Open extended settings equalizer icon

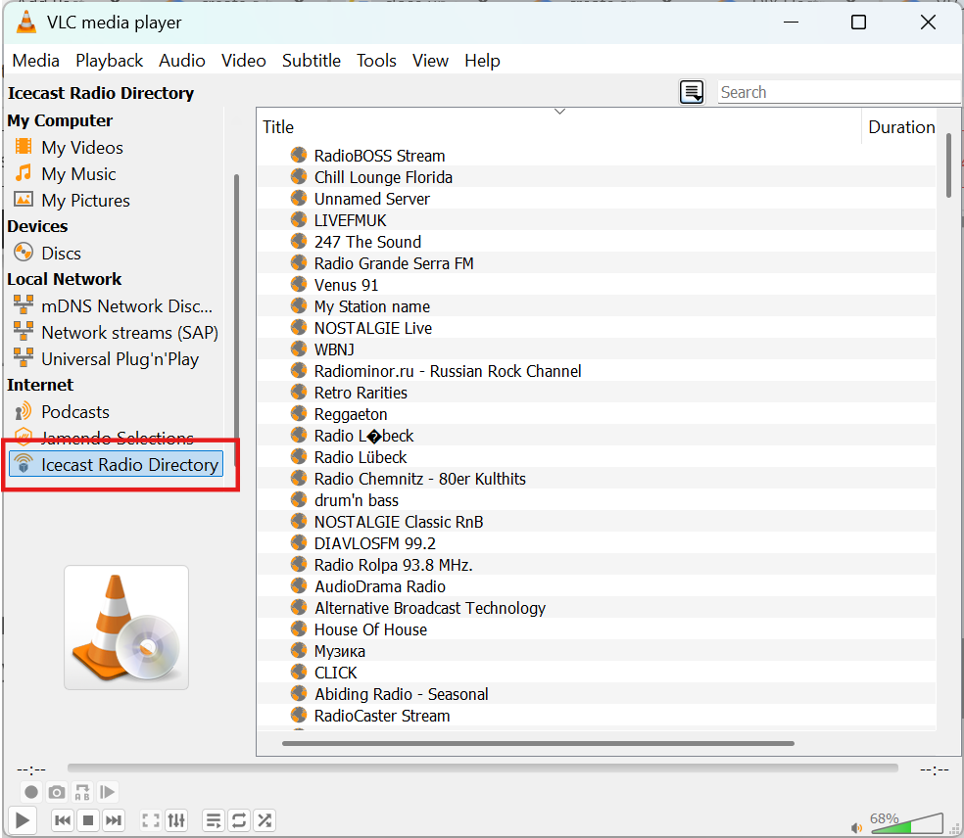click(x=176, y=820)
